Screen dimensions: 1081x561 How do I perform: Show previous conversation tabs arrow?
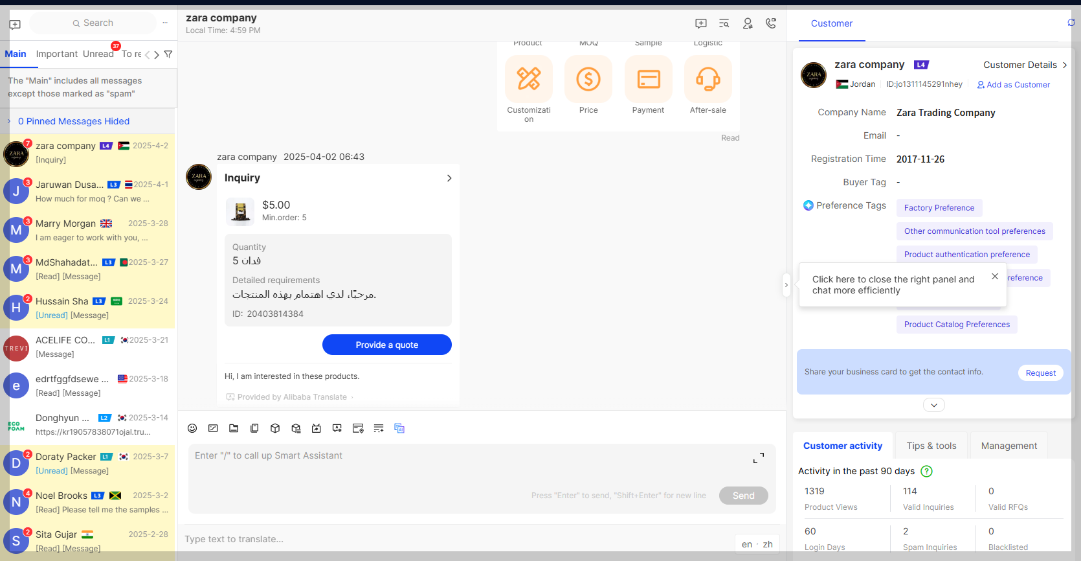[x=148, y=55]
